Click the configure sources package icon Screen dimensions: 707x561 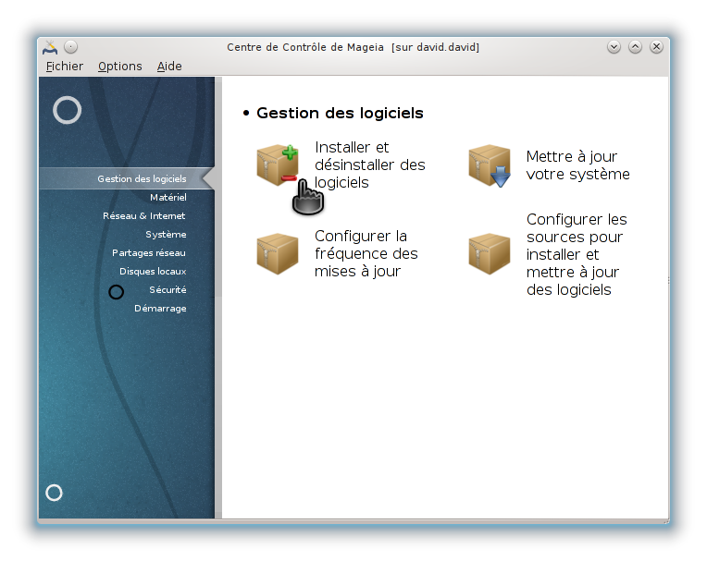[x=490, y=253]
